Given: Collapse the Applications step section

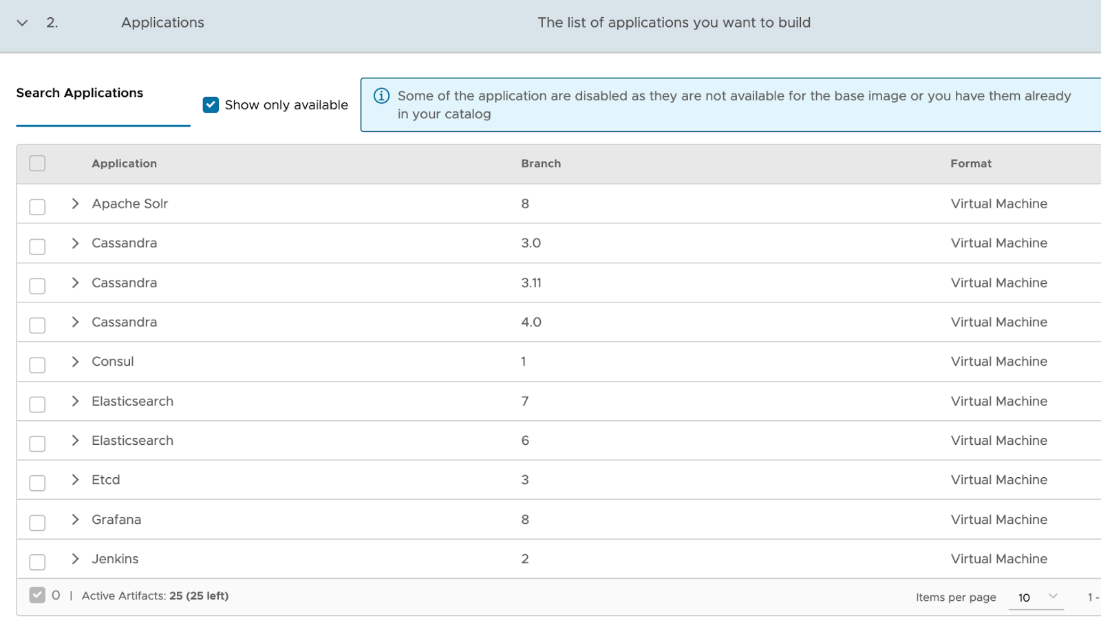Looking at the screenshot, I should (x=22, y=23).
